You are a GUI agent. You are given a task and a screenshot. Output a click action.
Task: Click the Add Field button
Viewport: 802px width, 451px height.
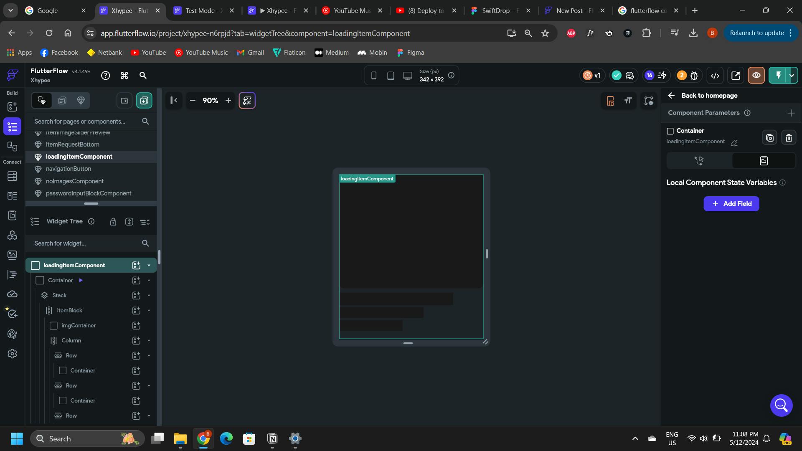pos(731,204)
